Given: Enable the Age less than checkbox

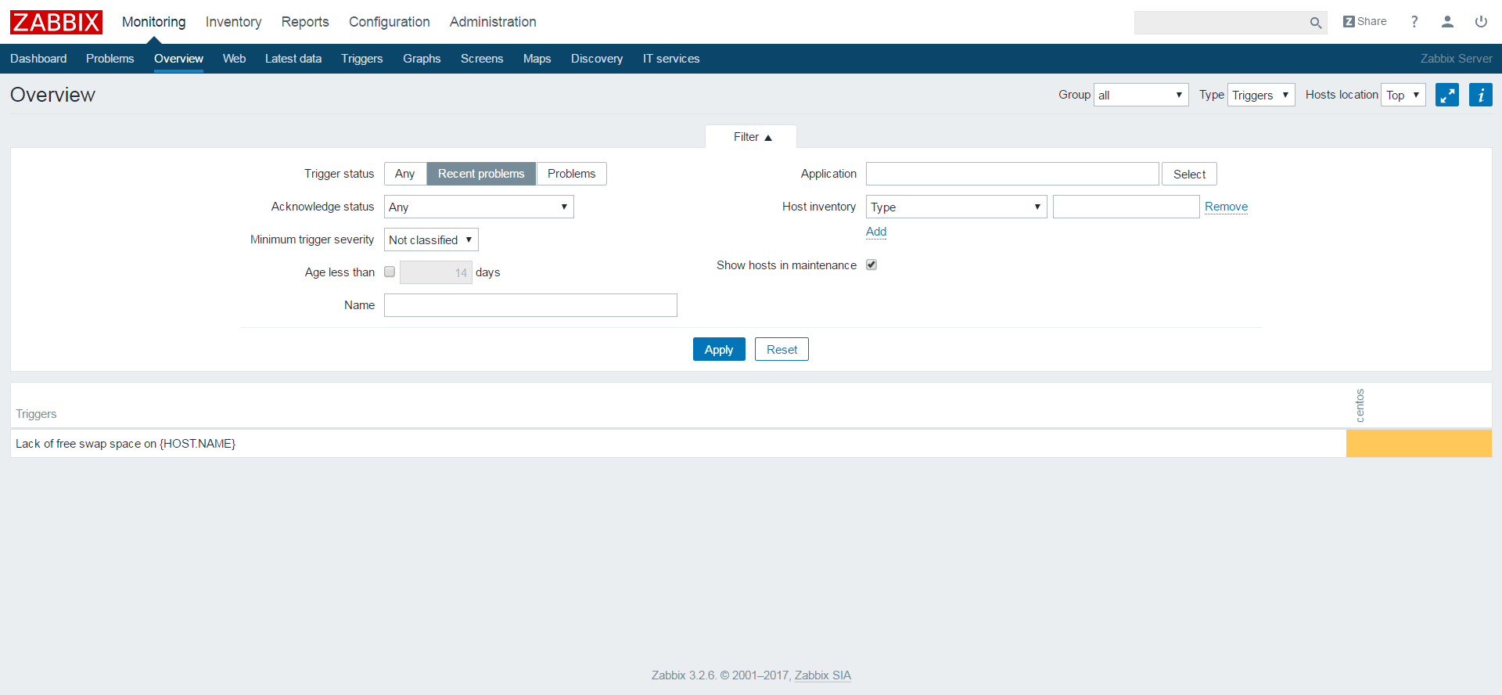Looking at the screenshot, I should point(390,272).
